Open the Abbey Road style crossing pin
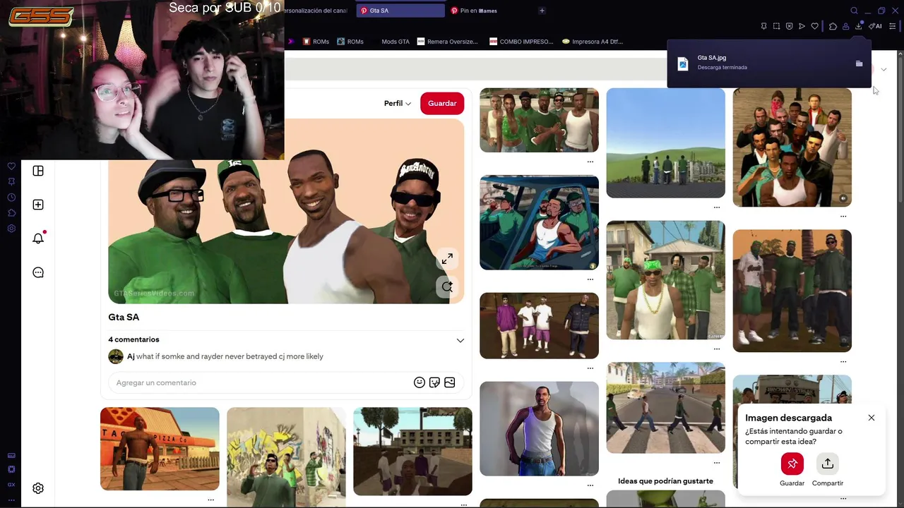Image resolution: width=904 pixels, height=508 pixels. [665, 408]
